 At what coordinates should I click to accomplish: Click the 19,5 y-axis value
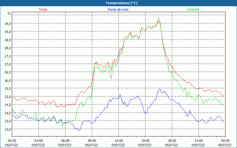8,24
